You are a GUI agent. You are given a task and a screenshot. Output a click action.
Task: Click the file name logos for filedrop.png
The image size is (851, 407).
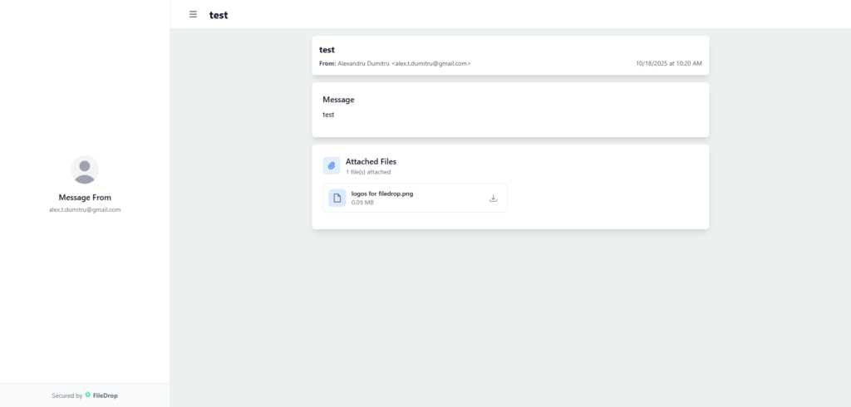[x=382, y=194]
